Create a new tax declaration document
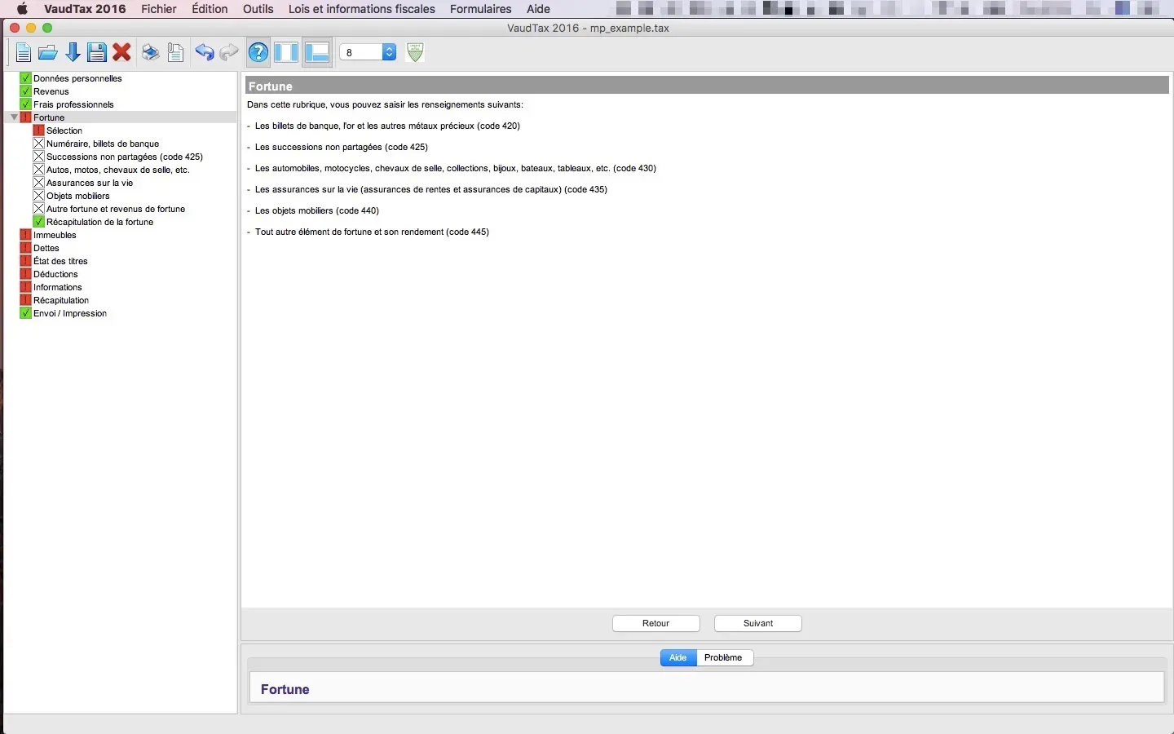The image size is (1174, 734). pos(23,53)
